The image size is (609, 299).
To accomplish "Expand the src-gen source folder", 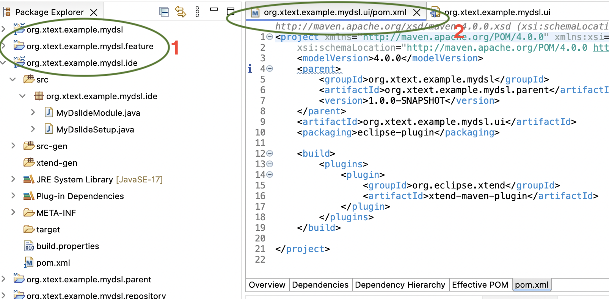I will tap(13, 146).
